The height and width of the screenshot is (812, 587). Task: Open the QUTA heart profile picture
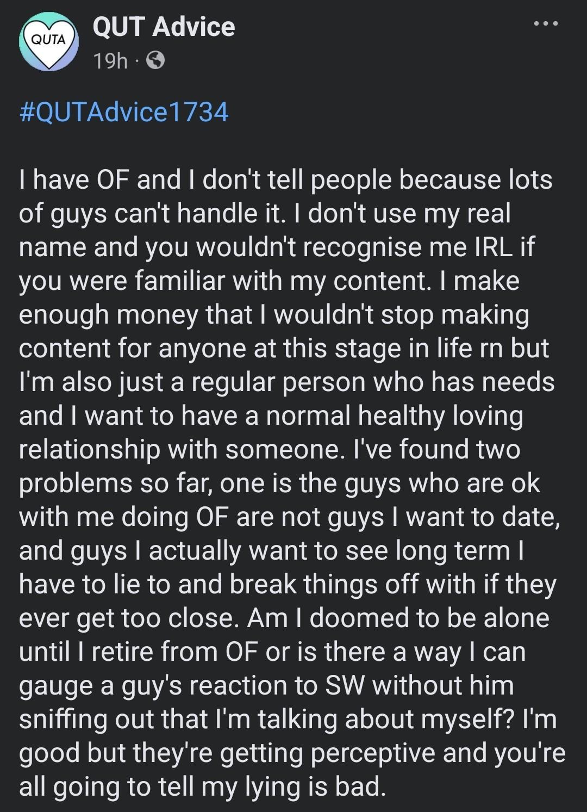tap(49, 41)
